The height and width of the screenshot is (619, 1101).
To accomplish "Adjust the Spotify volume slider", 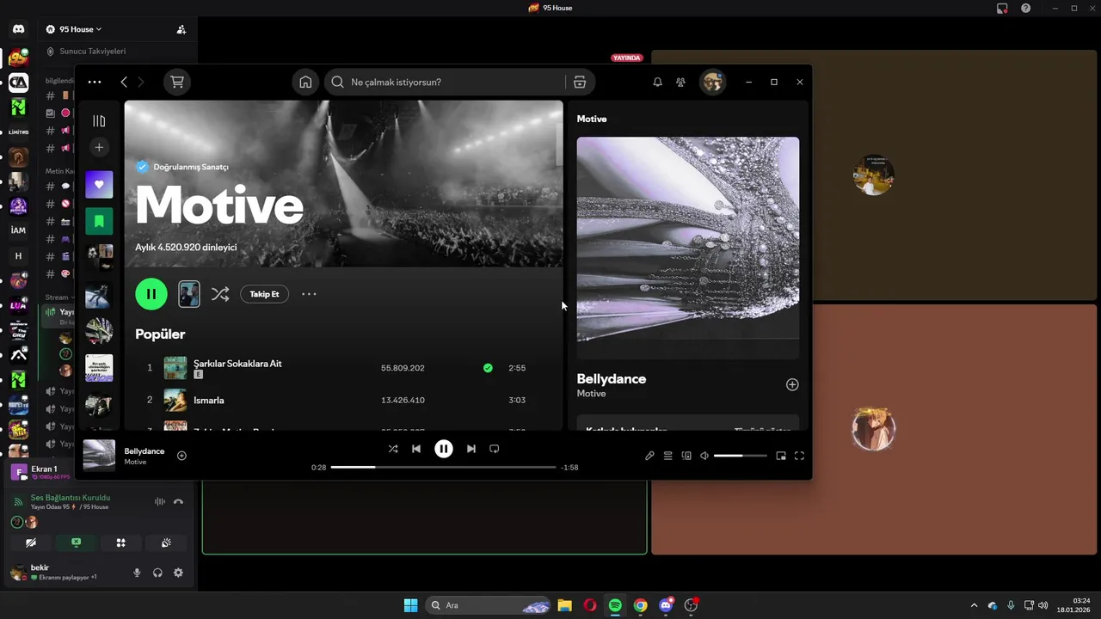I will tap(740, 456).
